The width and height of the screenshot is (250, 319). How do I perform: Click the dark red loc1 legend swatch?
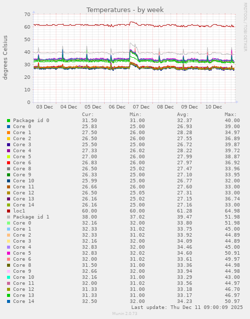[9, 211]
